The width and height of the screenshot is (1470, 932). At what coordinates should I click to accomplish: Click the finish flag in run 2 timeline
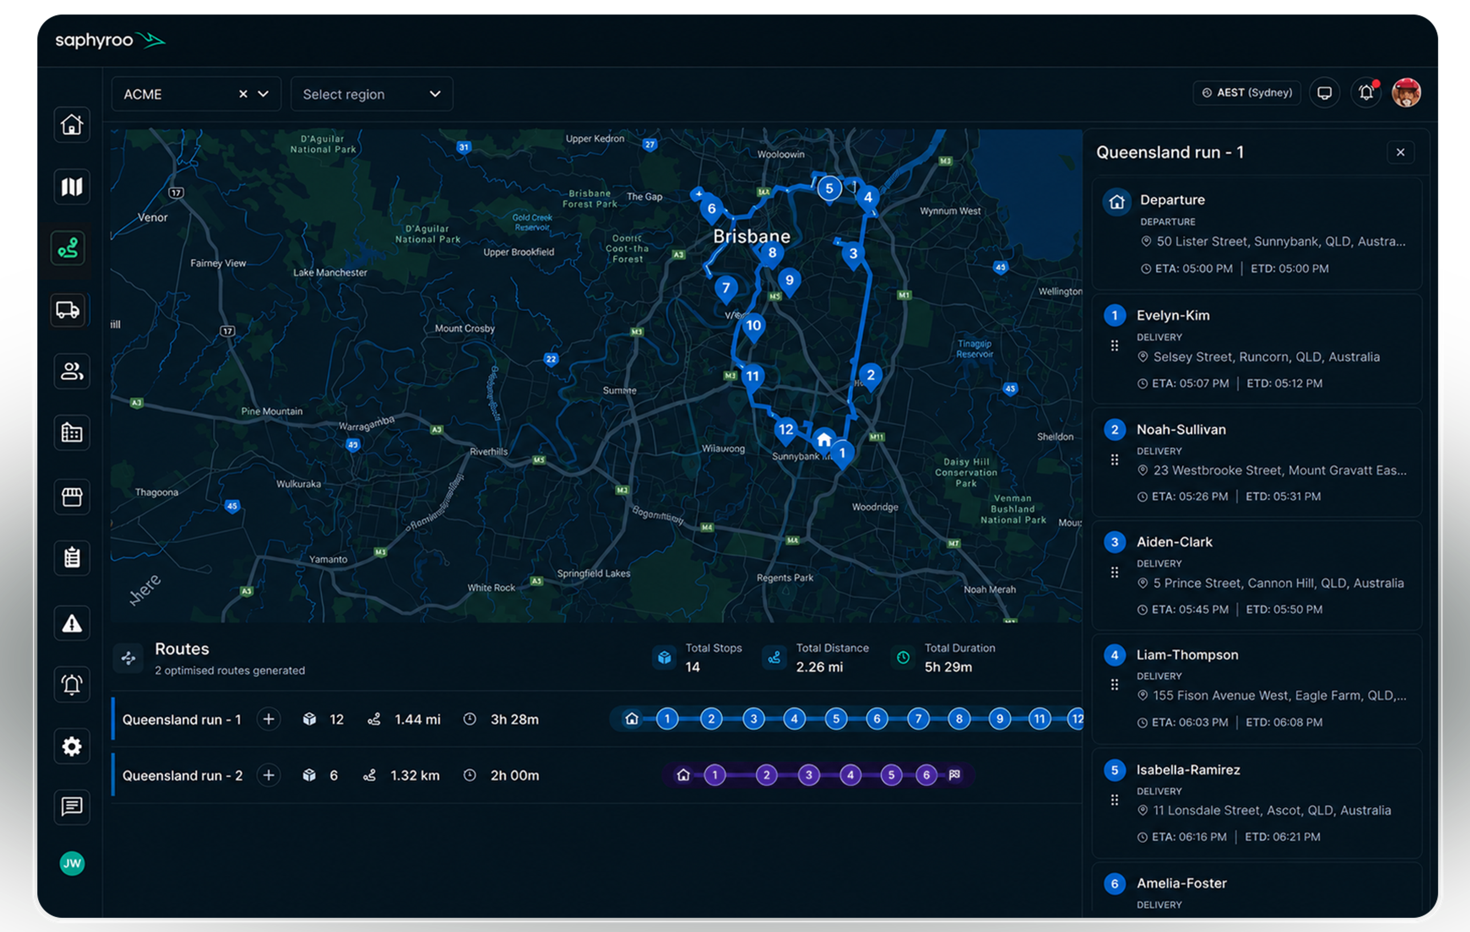pyautogui.click(x=954, y=775)
